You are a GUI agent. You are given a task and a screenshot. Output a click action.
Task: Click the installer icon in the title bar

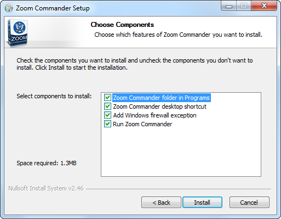coord(9,8)
